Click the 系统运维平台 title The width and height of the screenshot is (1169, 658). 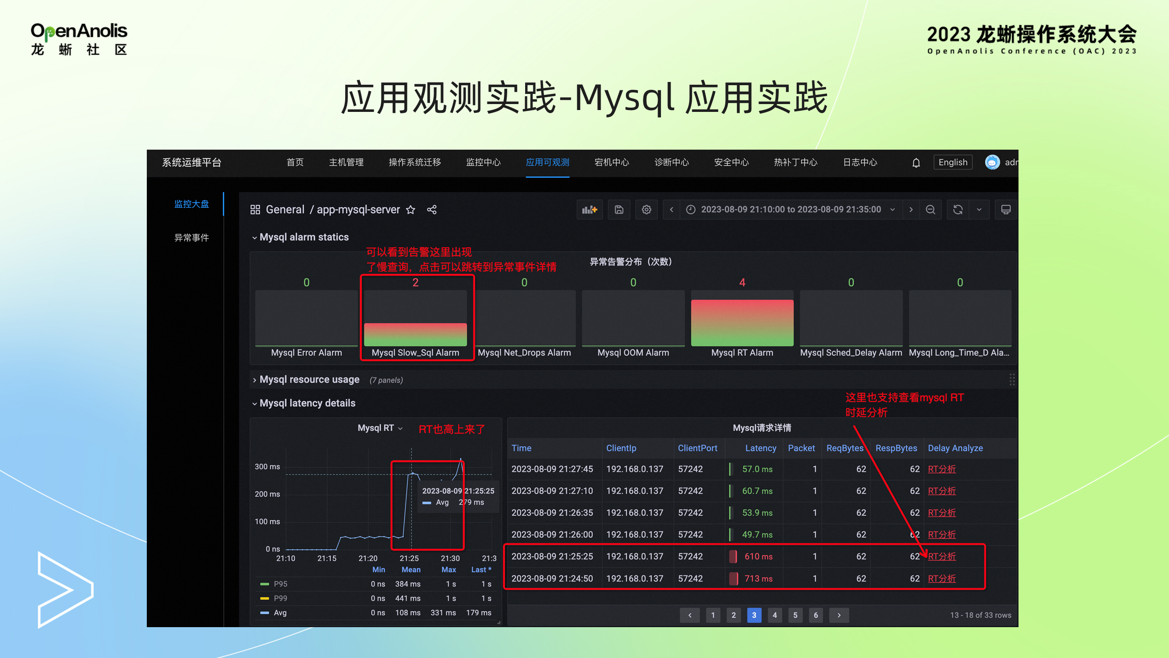(191, 163)
